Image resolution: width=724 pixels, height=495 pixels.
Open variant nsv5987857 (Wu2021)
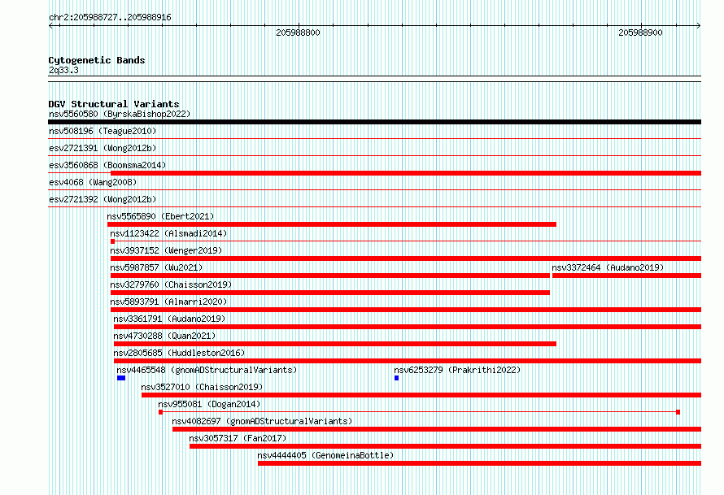156,267
